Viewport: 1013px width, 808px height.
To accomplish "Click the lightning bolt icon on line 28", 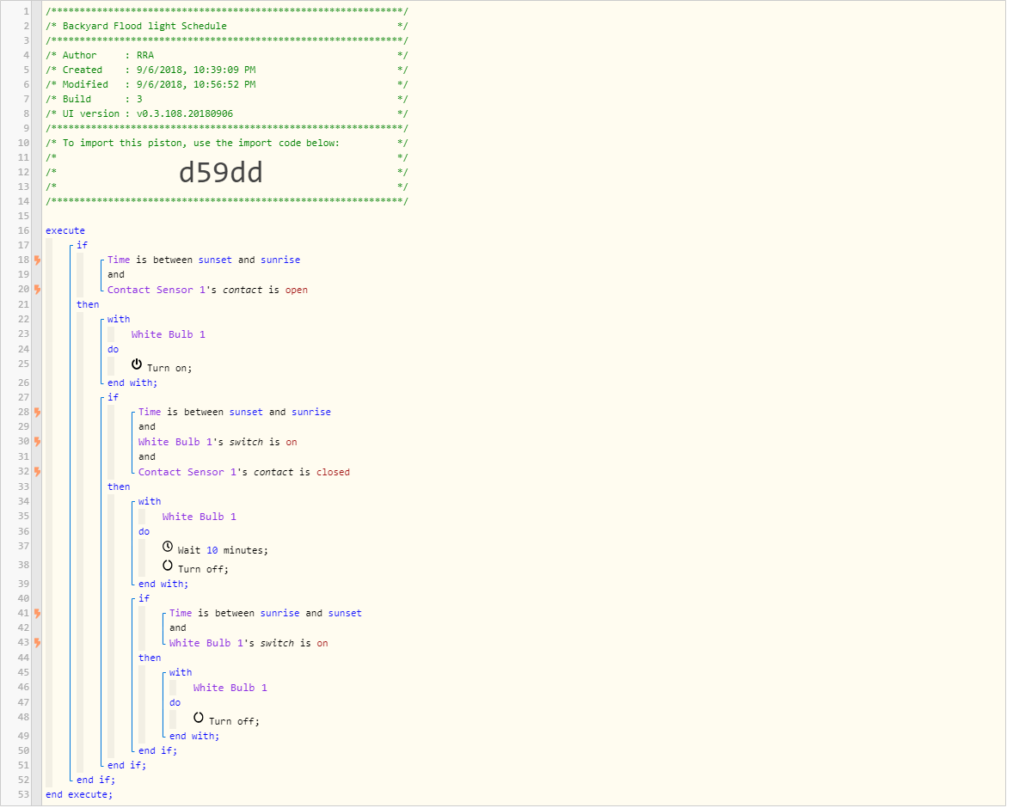I will pyautogui.click(x=38, y=413).
